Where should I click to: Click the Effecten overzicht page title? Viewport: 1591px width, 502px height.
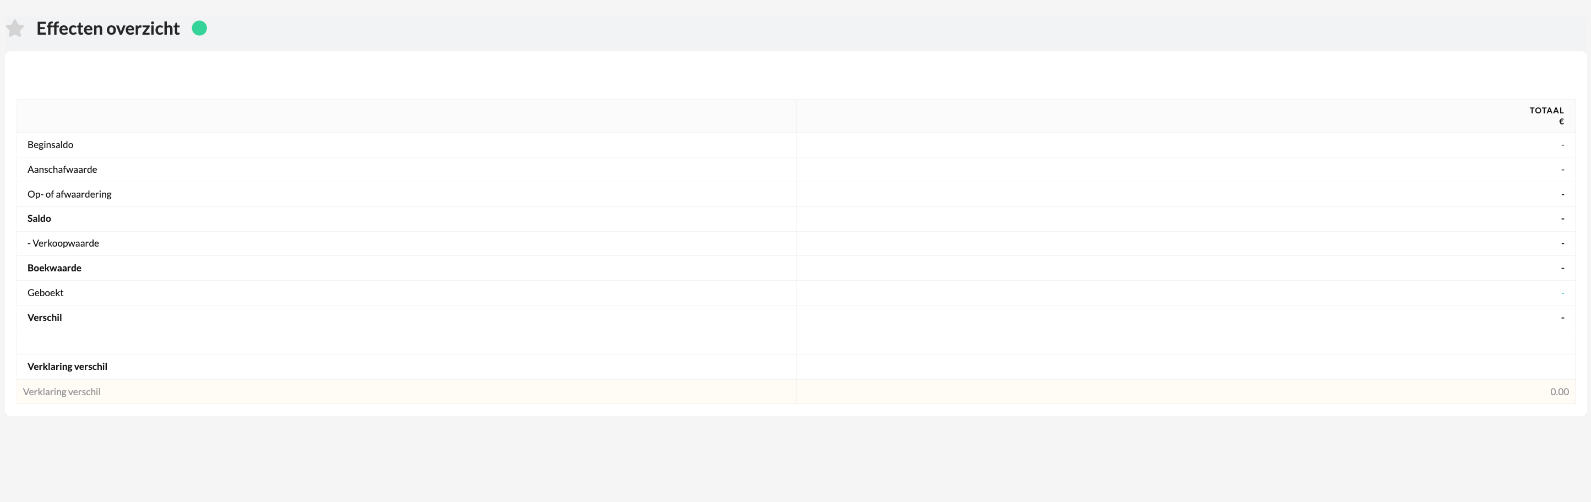[x=108, y=29]
